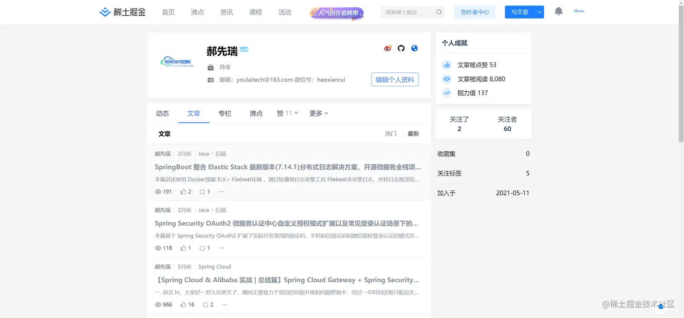The width and height of the screenshot is (684, 318).
Task: Open more options for Elastic Stack article
Action: [221, 192]
